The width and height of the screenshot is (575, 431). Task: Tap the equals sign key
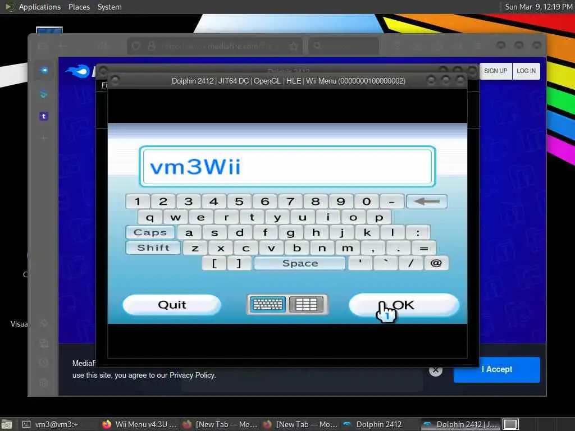(423, 247)
